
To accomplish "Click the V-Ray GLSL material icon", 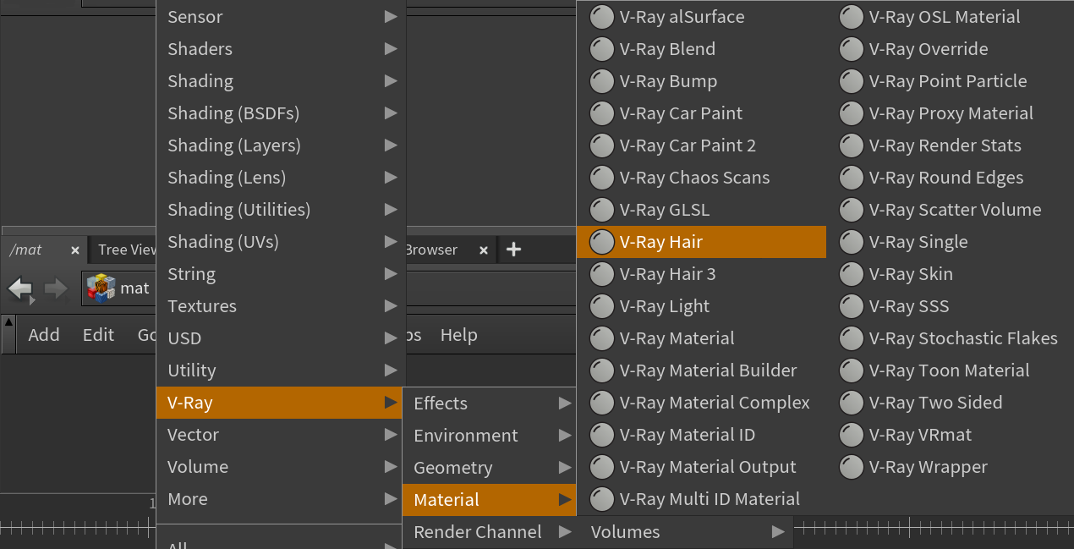I will [x=601, y=210].
